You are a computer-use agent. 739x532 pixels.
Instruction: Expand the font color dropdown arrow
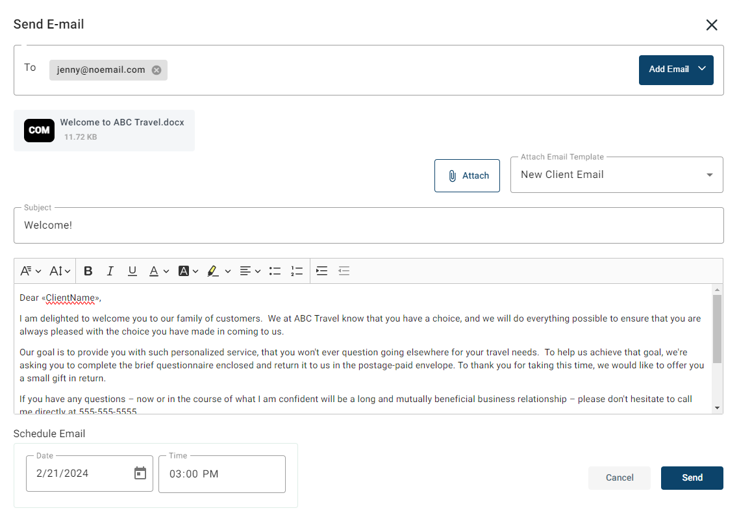click(166, 271)
